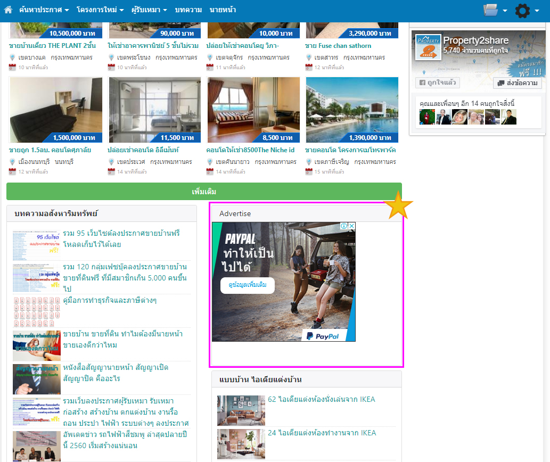Click the PayPal logo in advertisement
The image size is (550, 462).
coord(323,336)
